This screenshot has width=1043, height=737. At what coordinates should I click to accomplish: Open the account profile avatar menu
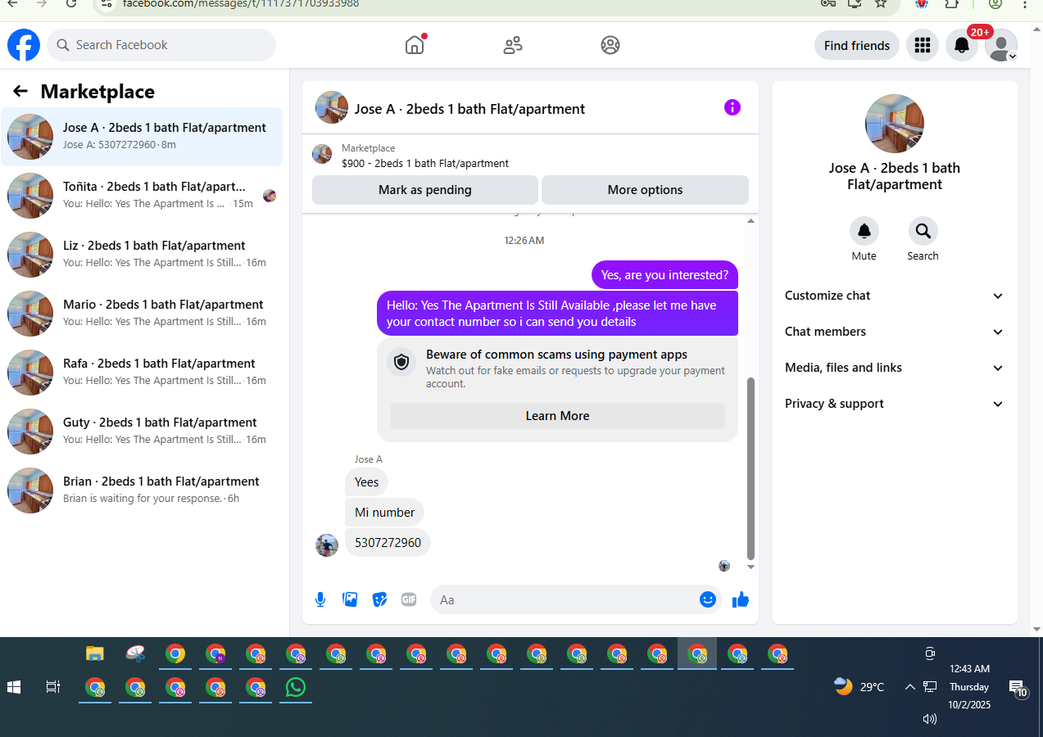pos(1001,45)
